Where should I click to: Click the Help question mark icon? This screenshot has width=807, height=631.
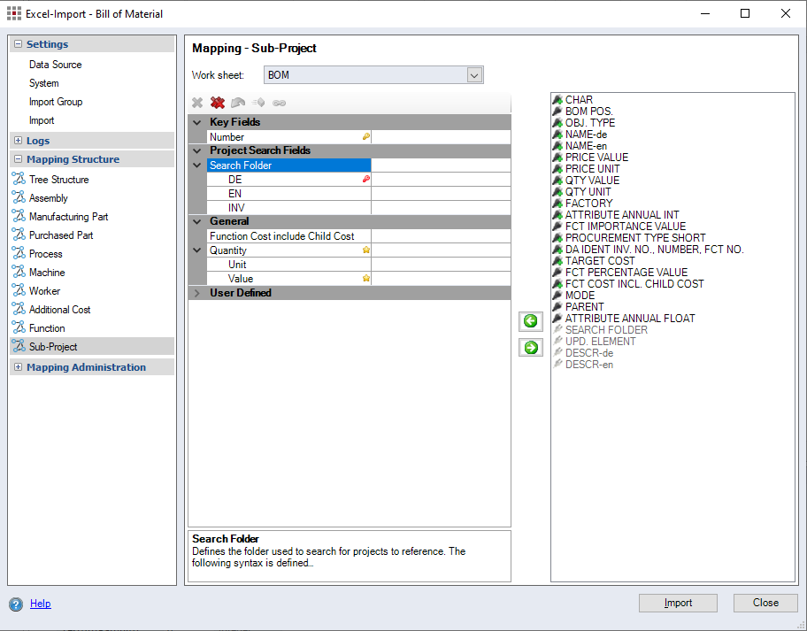[x=16, y=604]
